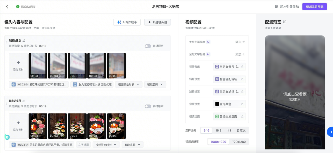Expand 智能混剪 dropdown in 体验过程 group
333x153 pixels.
pyautogui.click(x=132, y=145)
